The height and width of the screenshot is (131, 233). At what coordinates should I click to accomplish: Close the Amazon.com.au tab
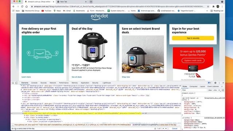[54, 2]
